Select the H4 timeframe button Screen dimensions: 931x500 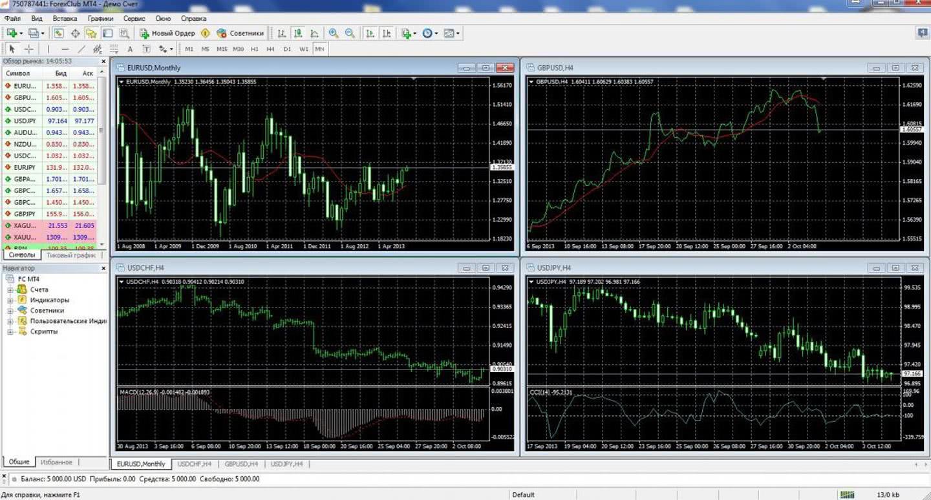[270, 49]
